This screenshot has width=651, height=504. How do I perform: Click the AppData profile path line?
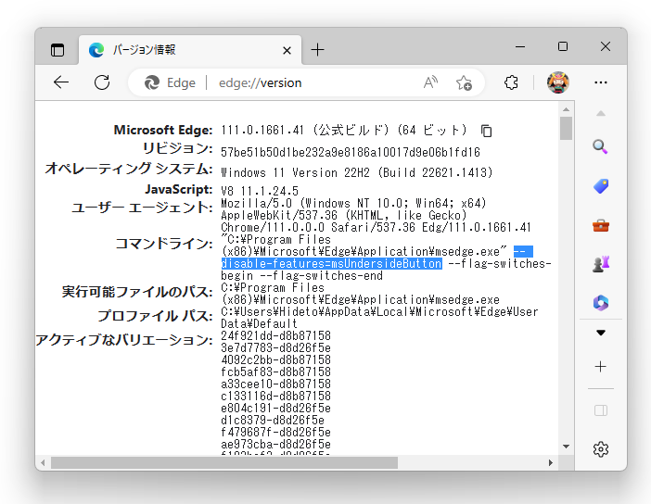point(379,312)
